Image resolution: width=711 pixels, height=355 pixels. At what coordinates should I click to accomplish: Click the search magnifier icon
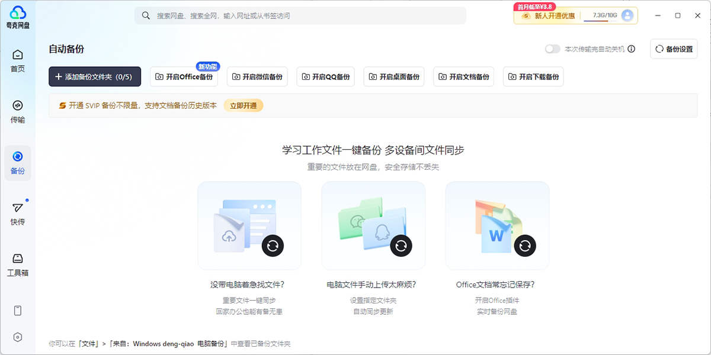point(146,15)
